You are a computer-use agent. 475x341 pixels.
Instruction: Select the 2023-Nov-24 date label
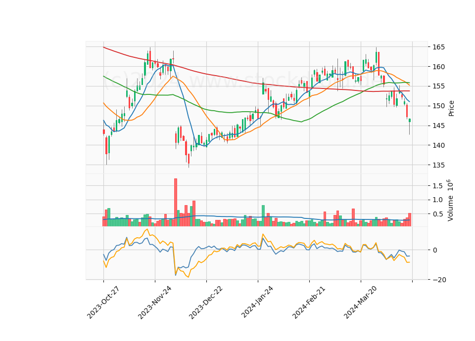click(154, 302)
